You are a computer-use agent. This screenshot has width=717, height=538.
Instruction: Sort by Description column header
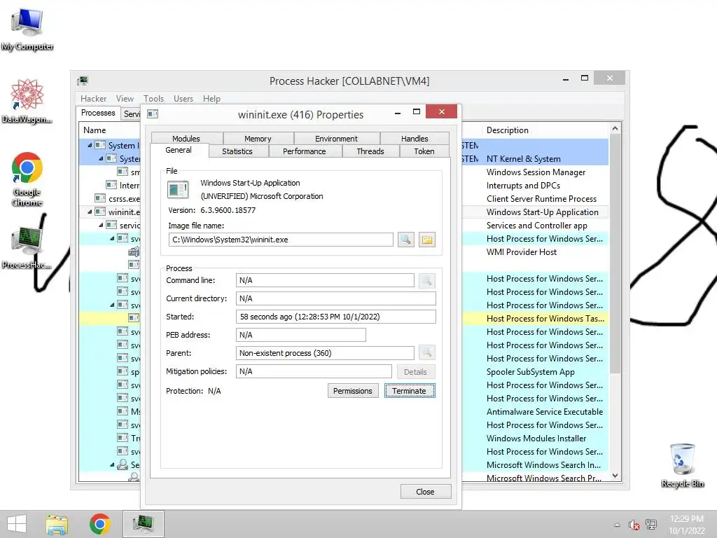coord(545,130)
